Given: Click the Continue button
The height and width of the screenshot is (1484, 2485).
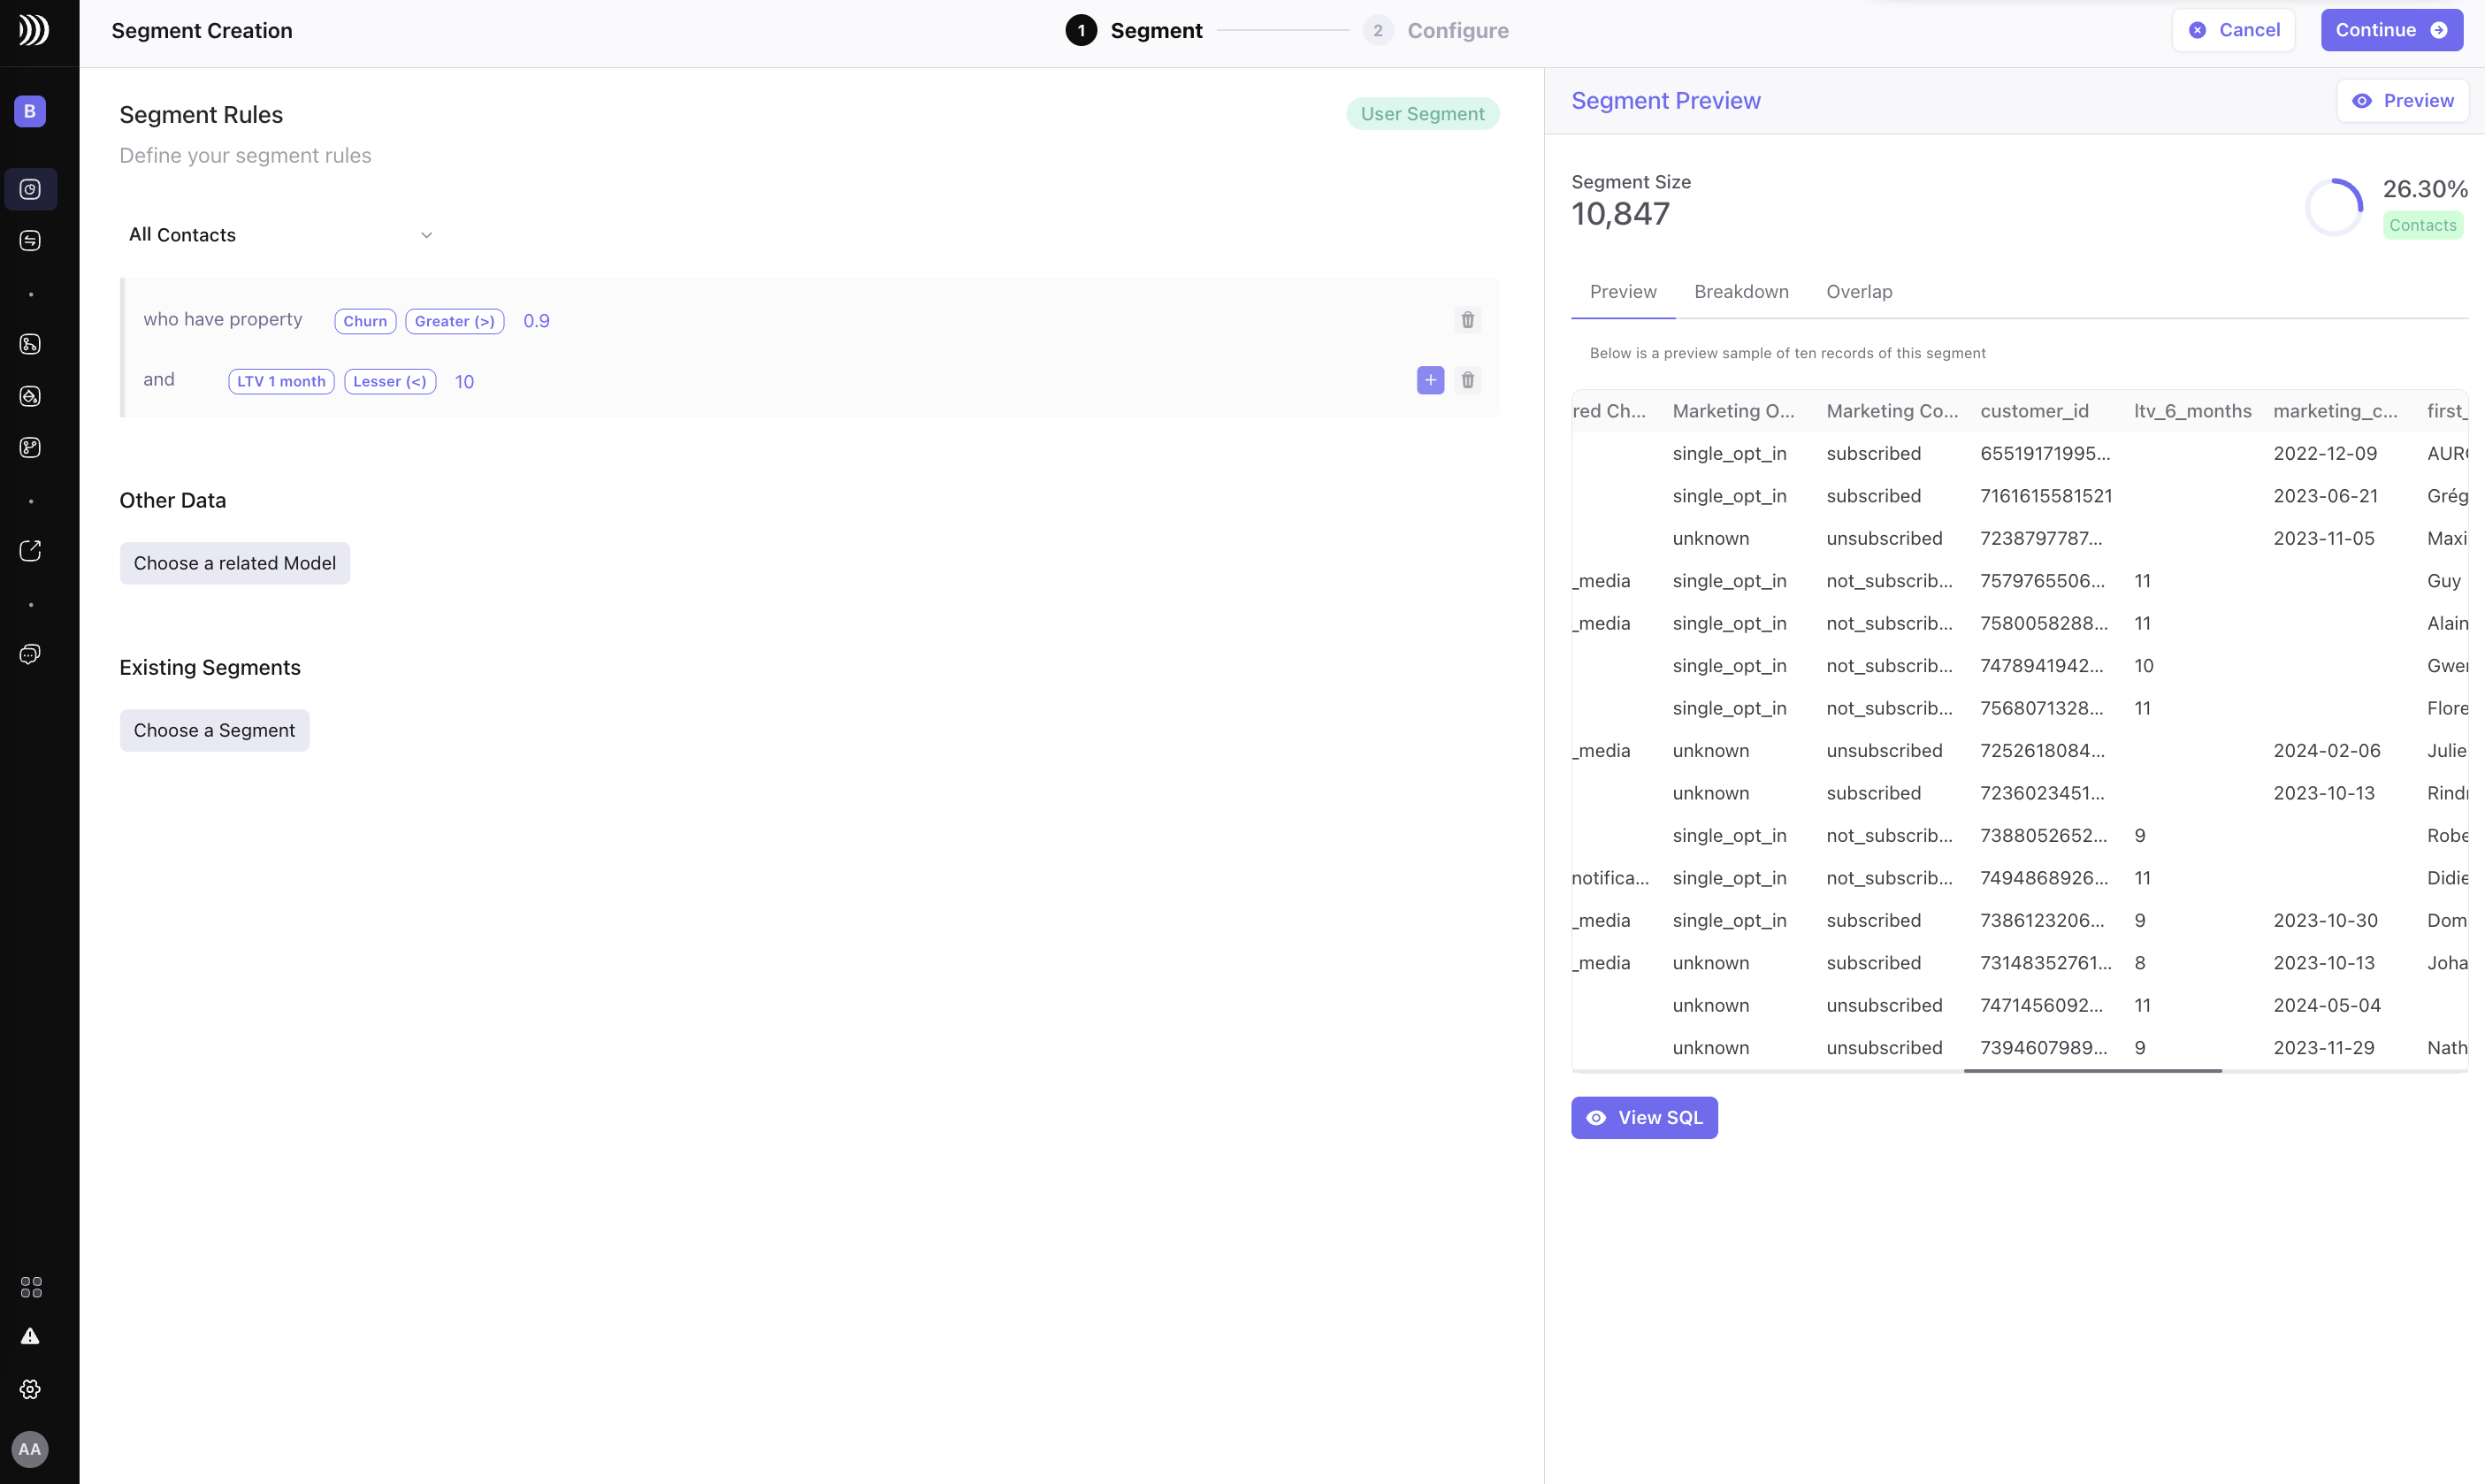Looking at the screenshot, I should coord(2390,30).
